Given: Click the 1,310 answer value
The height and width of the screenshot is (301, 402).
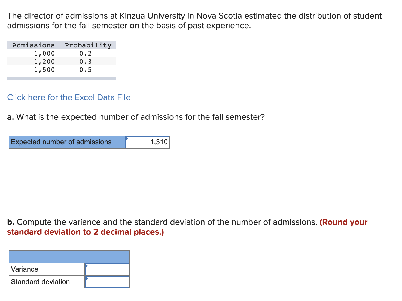Looking at the screenshot, I should coord(159,142).
